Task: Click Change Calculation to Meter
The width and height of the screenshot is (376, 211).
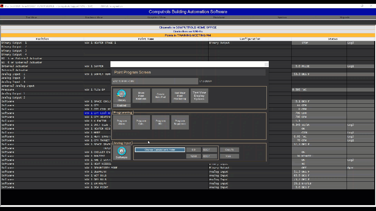Action: [x=160, y=150]
